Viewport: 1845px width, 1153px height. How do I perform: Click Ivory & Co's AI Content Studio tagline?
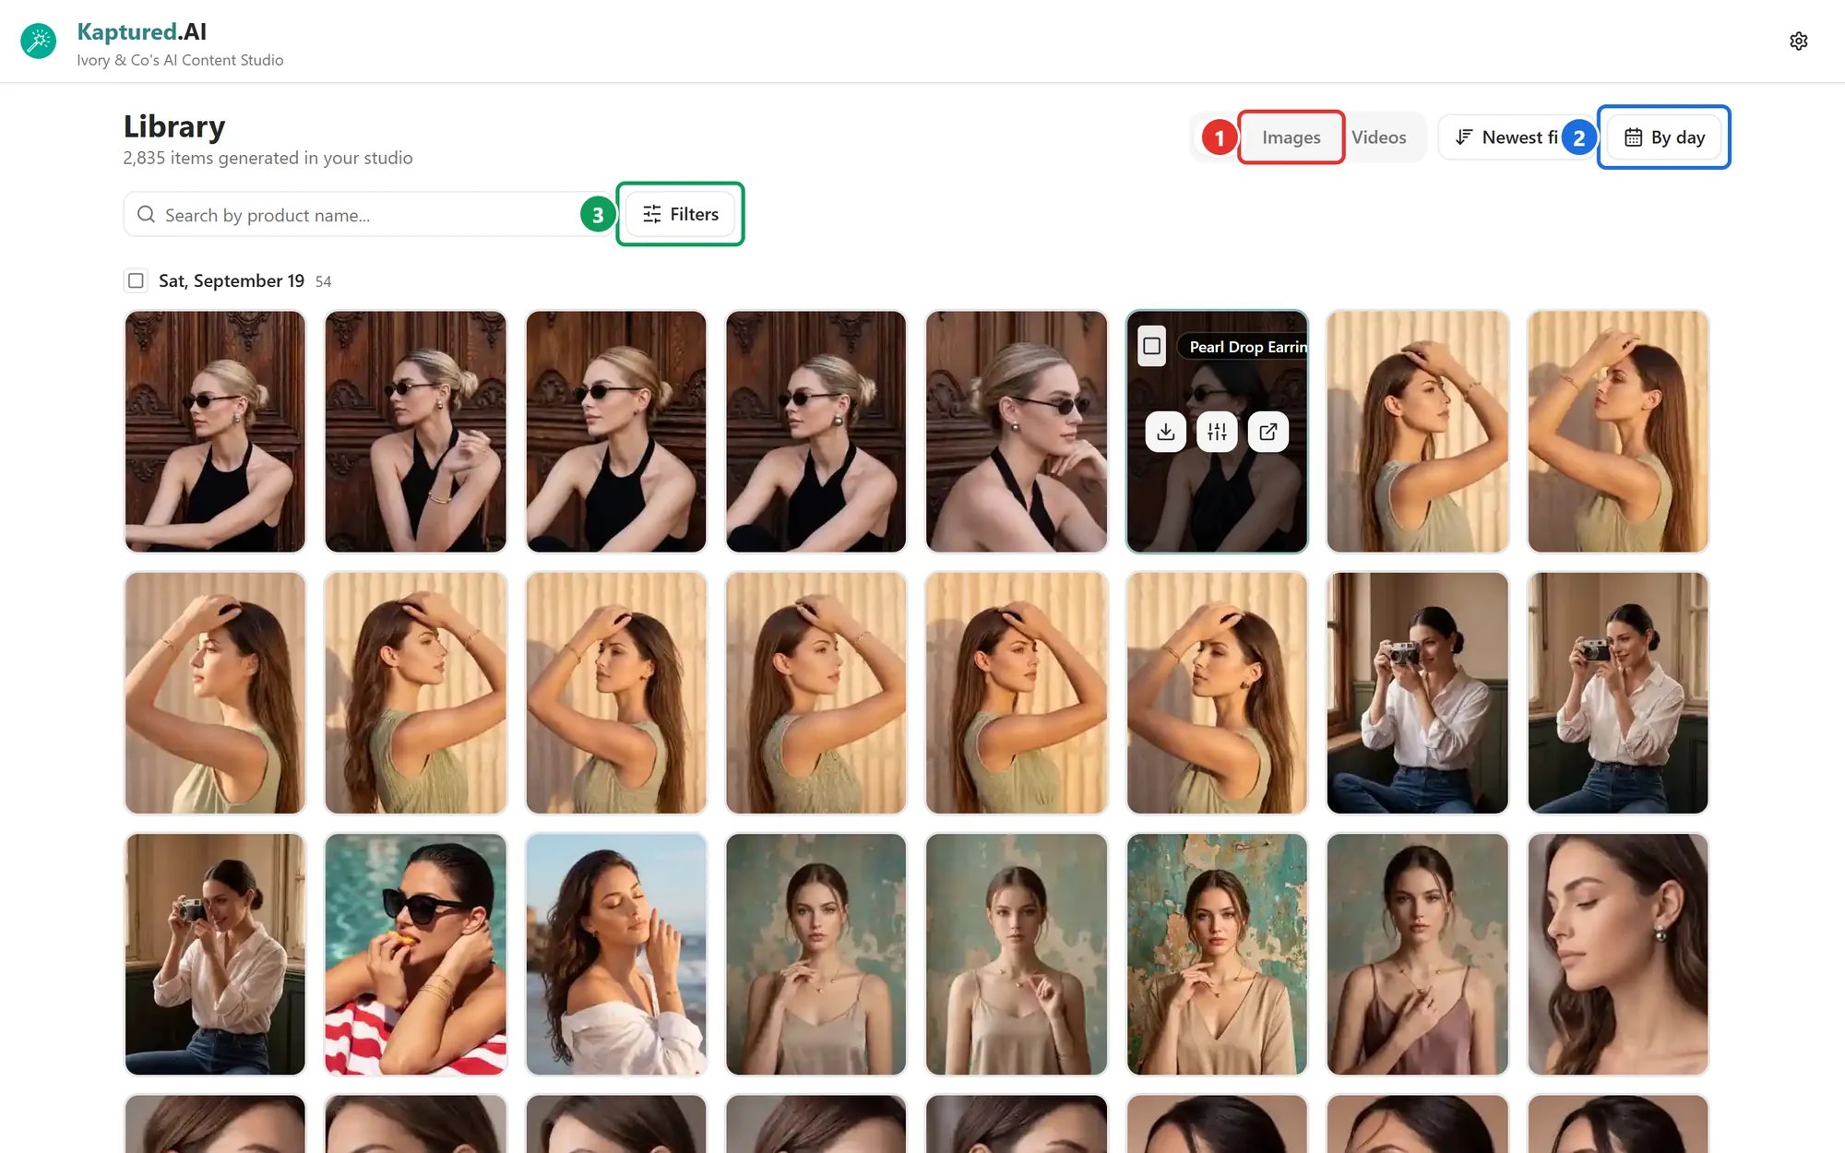[180, 60]
